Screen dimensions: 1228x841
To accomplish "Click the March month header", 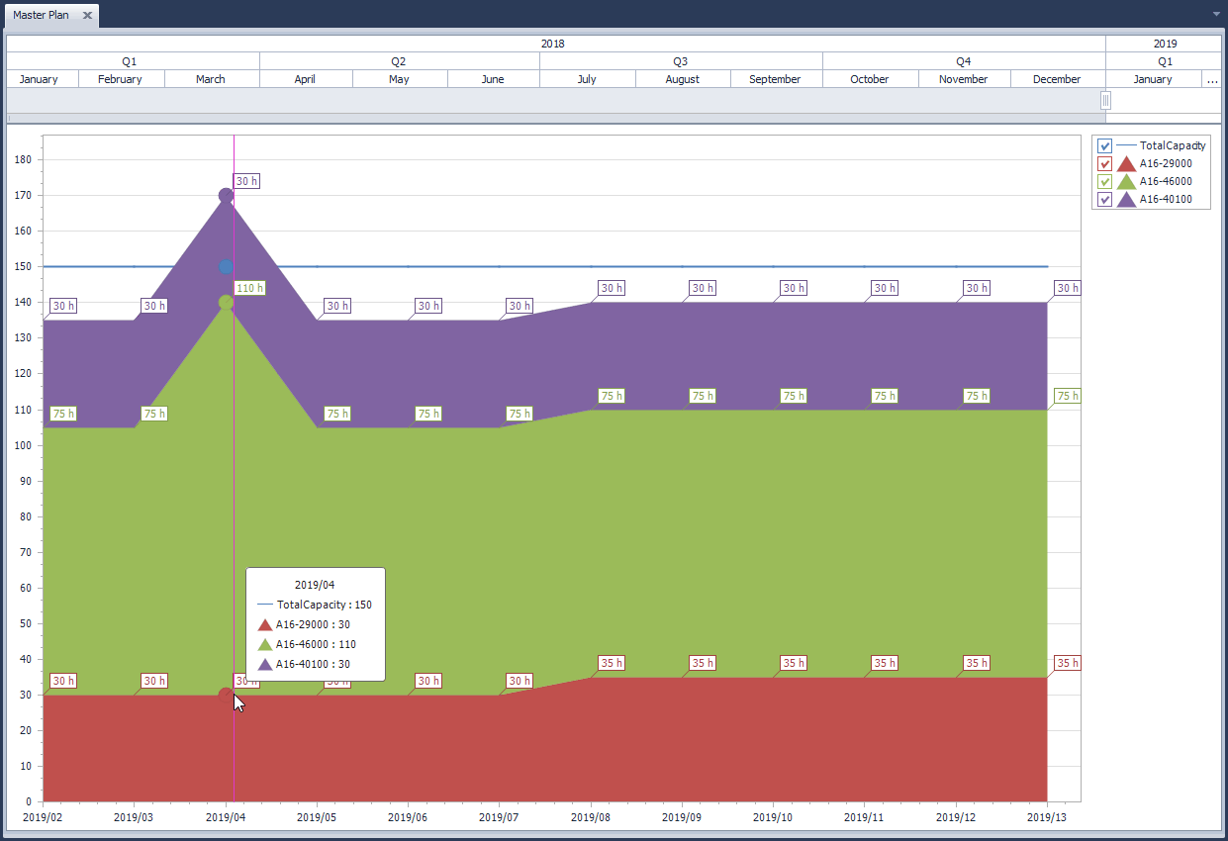I will pos(211,79).
